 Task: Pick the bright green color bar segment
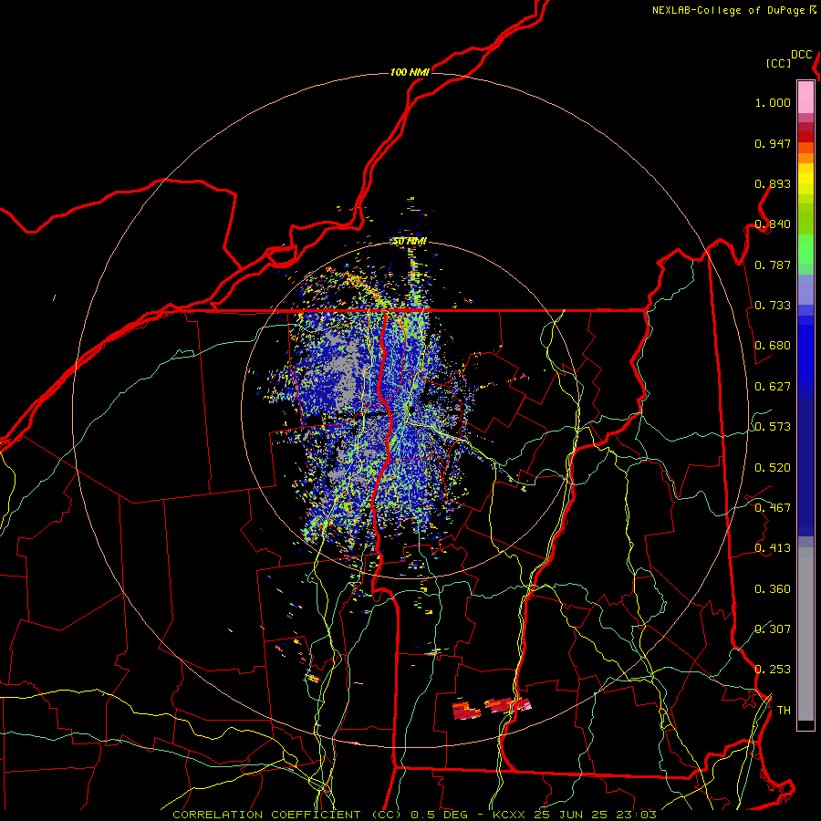click(x=805, y=249)
